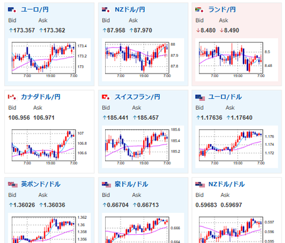Open the 英ポンド/ドル pair link
The width and height of the screenshot is (285, 243).
point(40,184)
